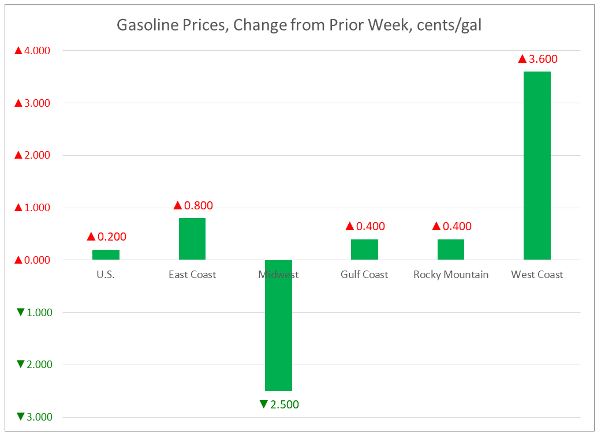This screenshot has height=439, width=601.
Task: Click the West Coast category label
Action: 537,275
